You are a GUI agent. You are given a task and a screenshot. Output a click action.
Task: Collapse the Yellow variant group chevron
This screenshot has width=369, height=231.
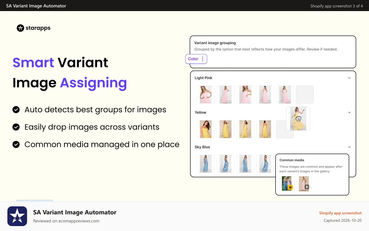click(x=349, y=112)
